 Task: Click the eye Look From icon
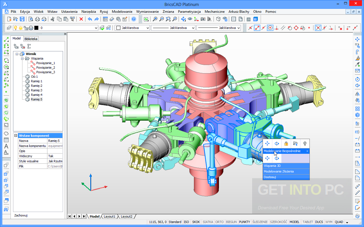(190, 19)
